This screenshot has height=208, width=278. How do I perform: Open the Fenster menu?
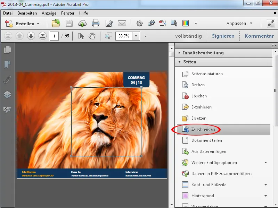pyautogui.click(x=68, y=13)
